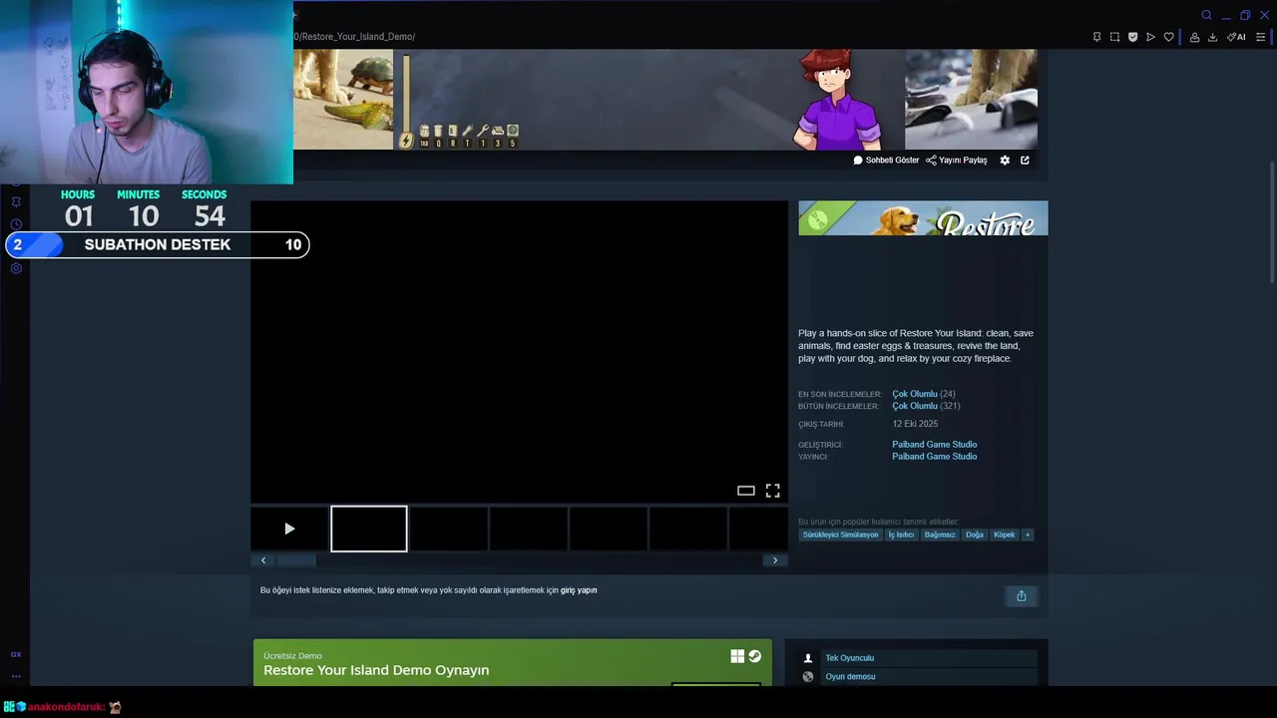Click 'Sohbeti Göster' chat button
Viewport: 1277px width, 718px height.
tap(886, 160)
